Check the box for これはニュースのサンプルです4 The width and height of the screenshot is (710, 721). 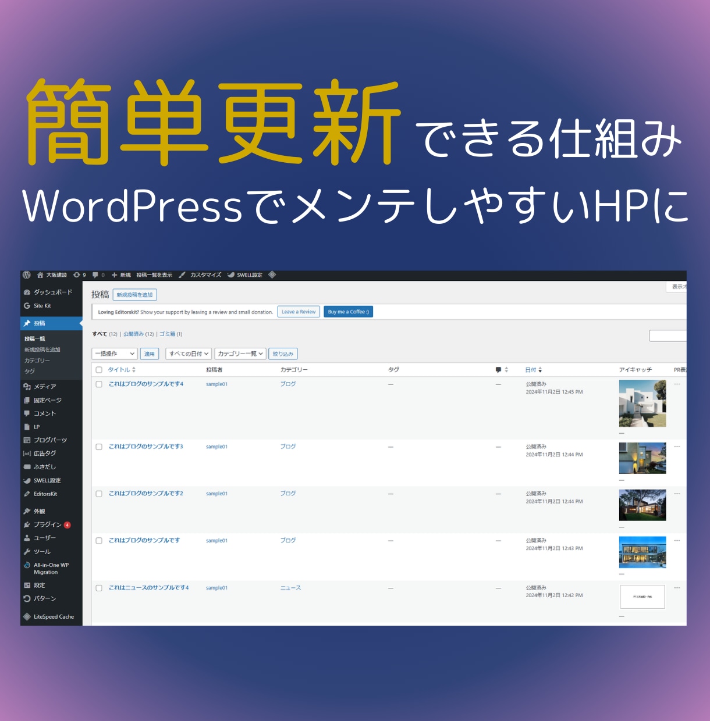tap(99, 588)
